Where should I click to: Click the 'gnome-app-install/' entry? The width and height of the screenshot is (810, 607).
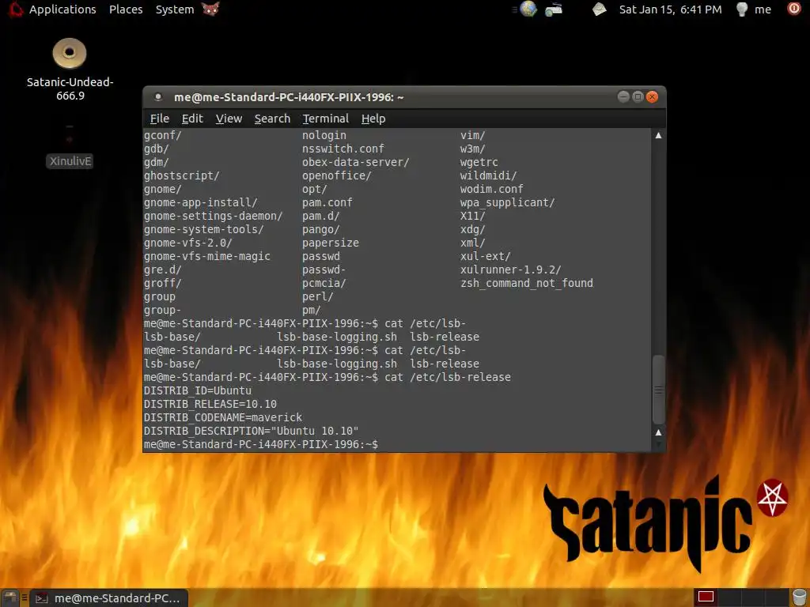coord(200,203)
